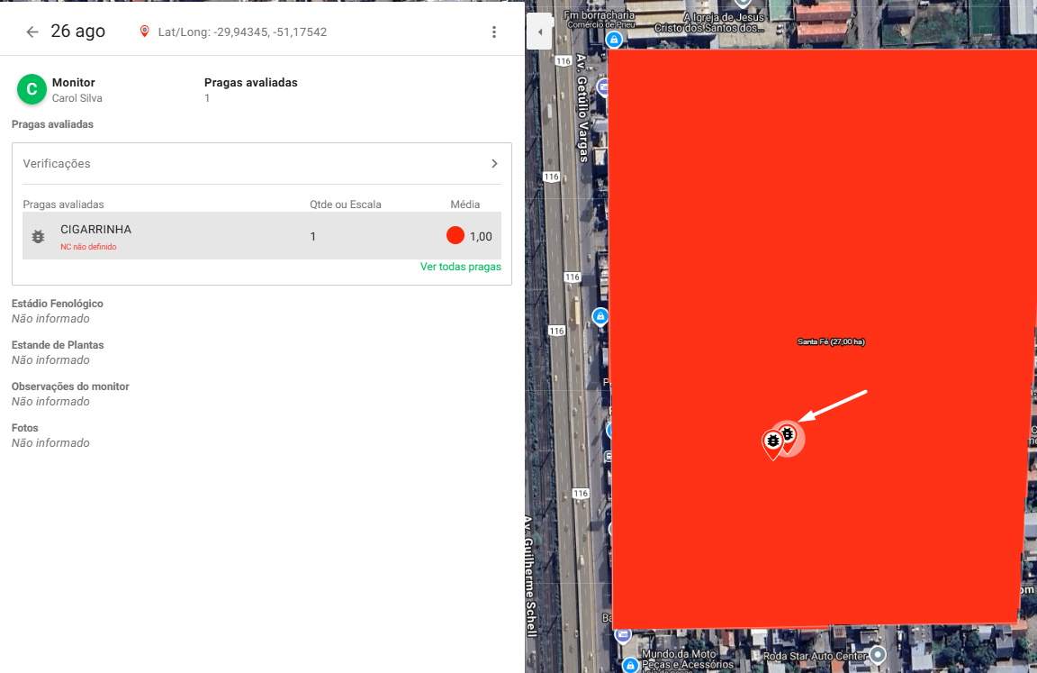This screenshot has height=673, width=1037.
Task: Select the front pest marker on the map
Action: click(x=772, y=442)
